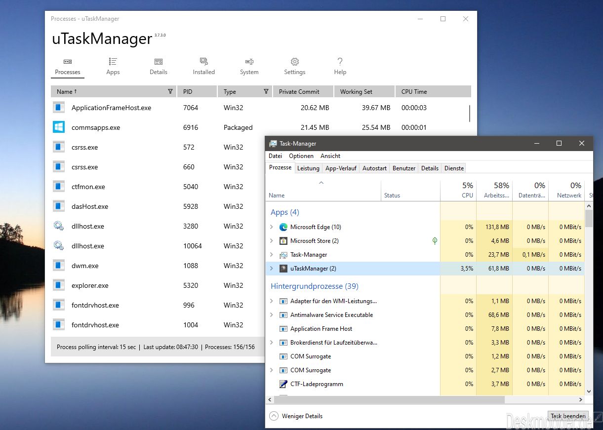Click the Task-Manager vertical scrollbar thumb
Screen dimensions: 603x430
[589, 218]
